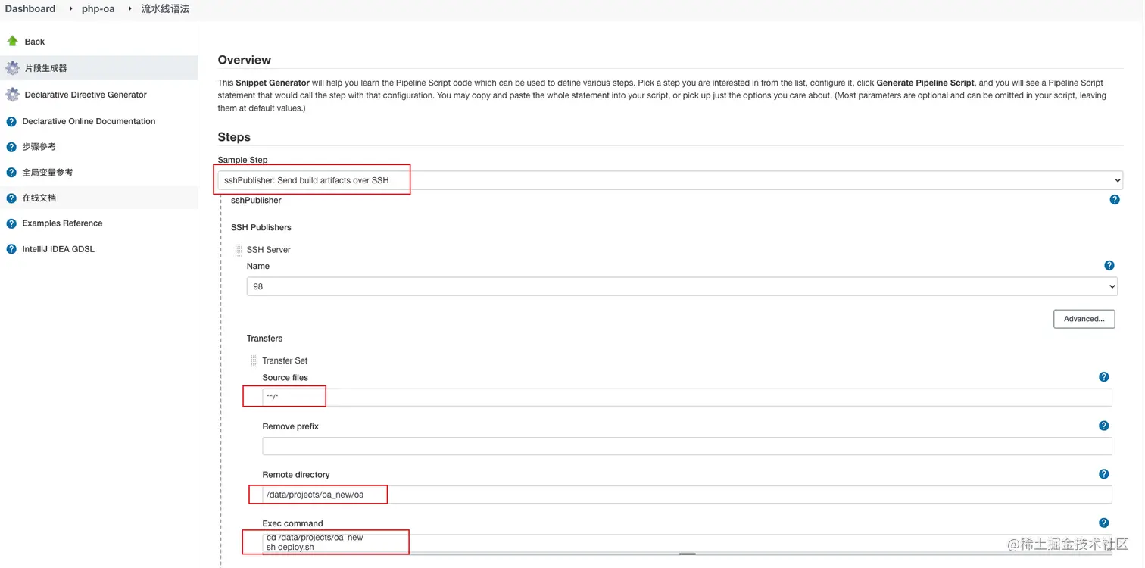Go to Dashboard in the breadcrumb

30,9
